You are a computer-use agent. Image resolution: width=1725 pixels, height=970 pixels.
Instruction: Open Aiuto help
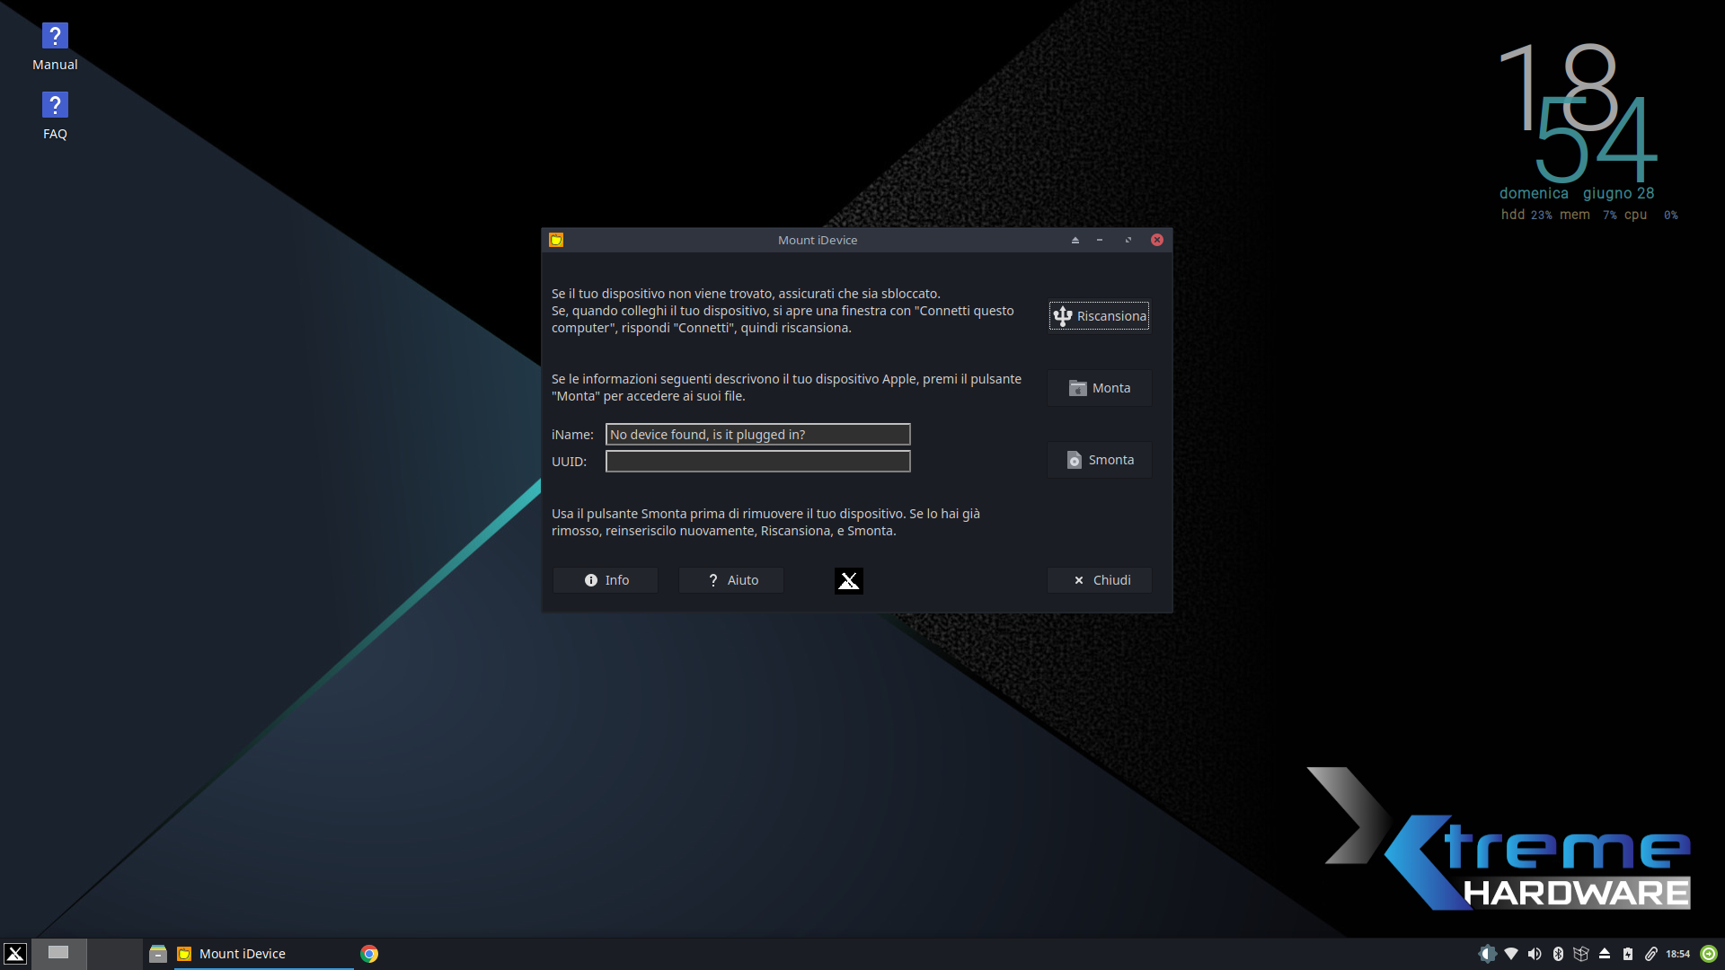(731, 580)
